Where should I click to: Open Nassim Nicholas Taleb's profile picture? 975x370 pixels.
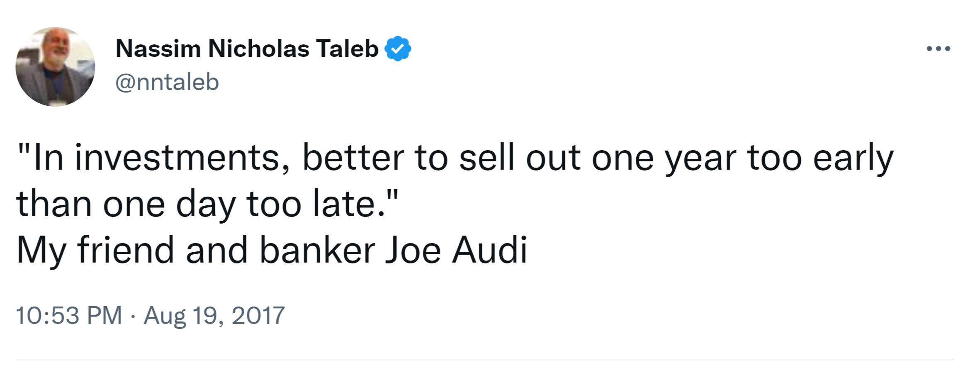coord(55,67)
